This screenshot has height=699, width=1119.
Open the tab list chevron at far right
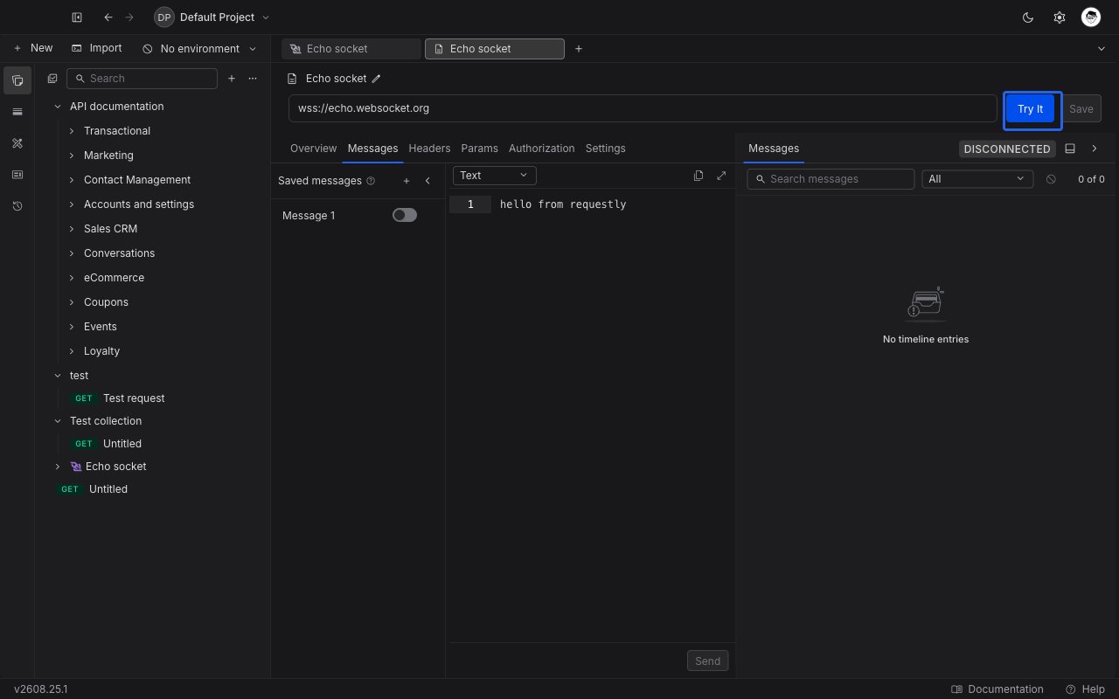pos(1101,49)
